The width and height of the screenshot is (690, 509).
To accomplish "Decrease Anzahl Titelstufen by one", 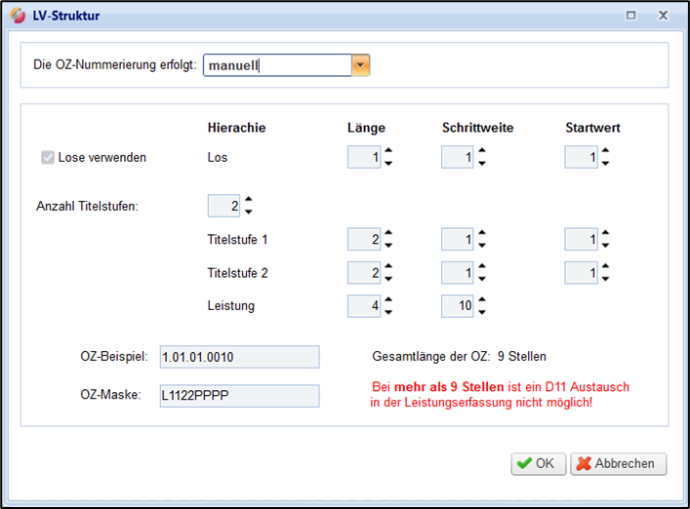I will (249, 212).
